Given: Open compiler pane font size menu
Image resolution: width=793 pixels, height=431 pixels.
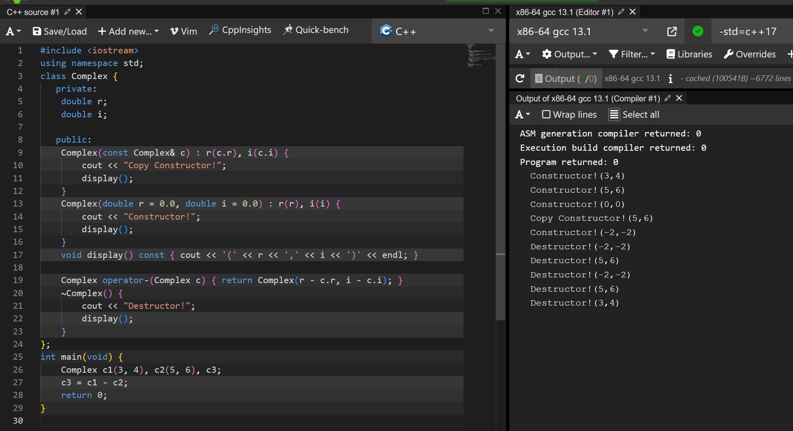Looking at the screenshot, I should coord(523,54).
